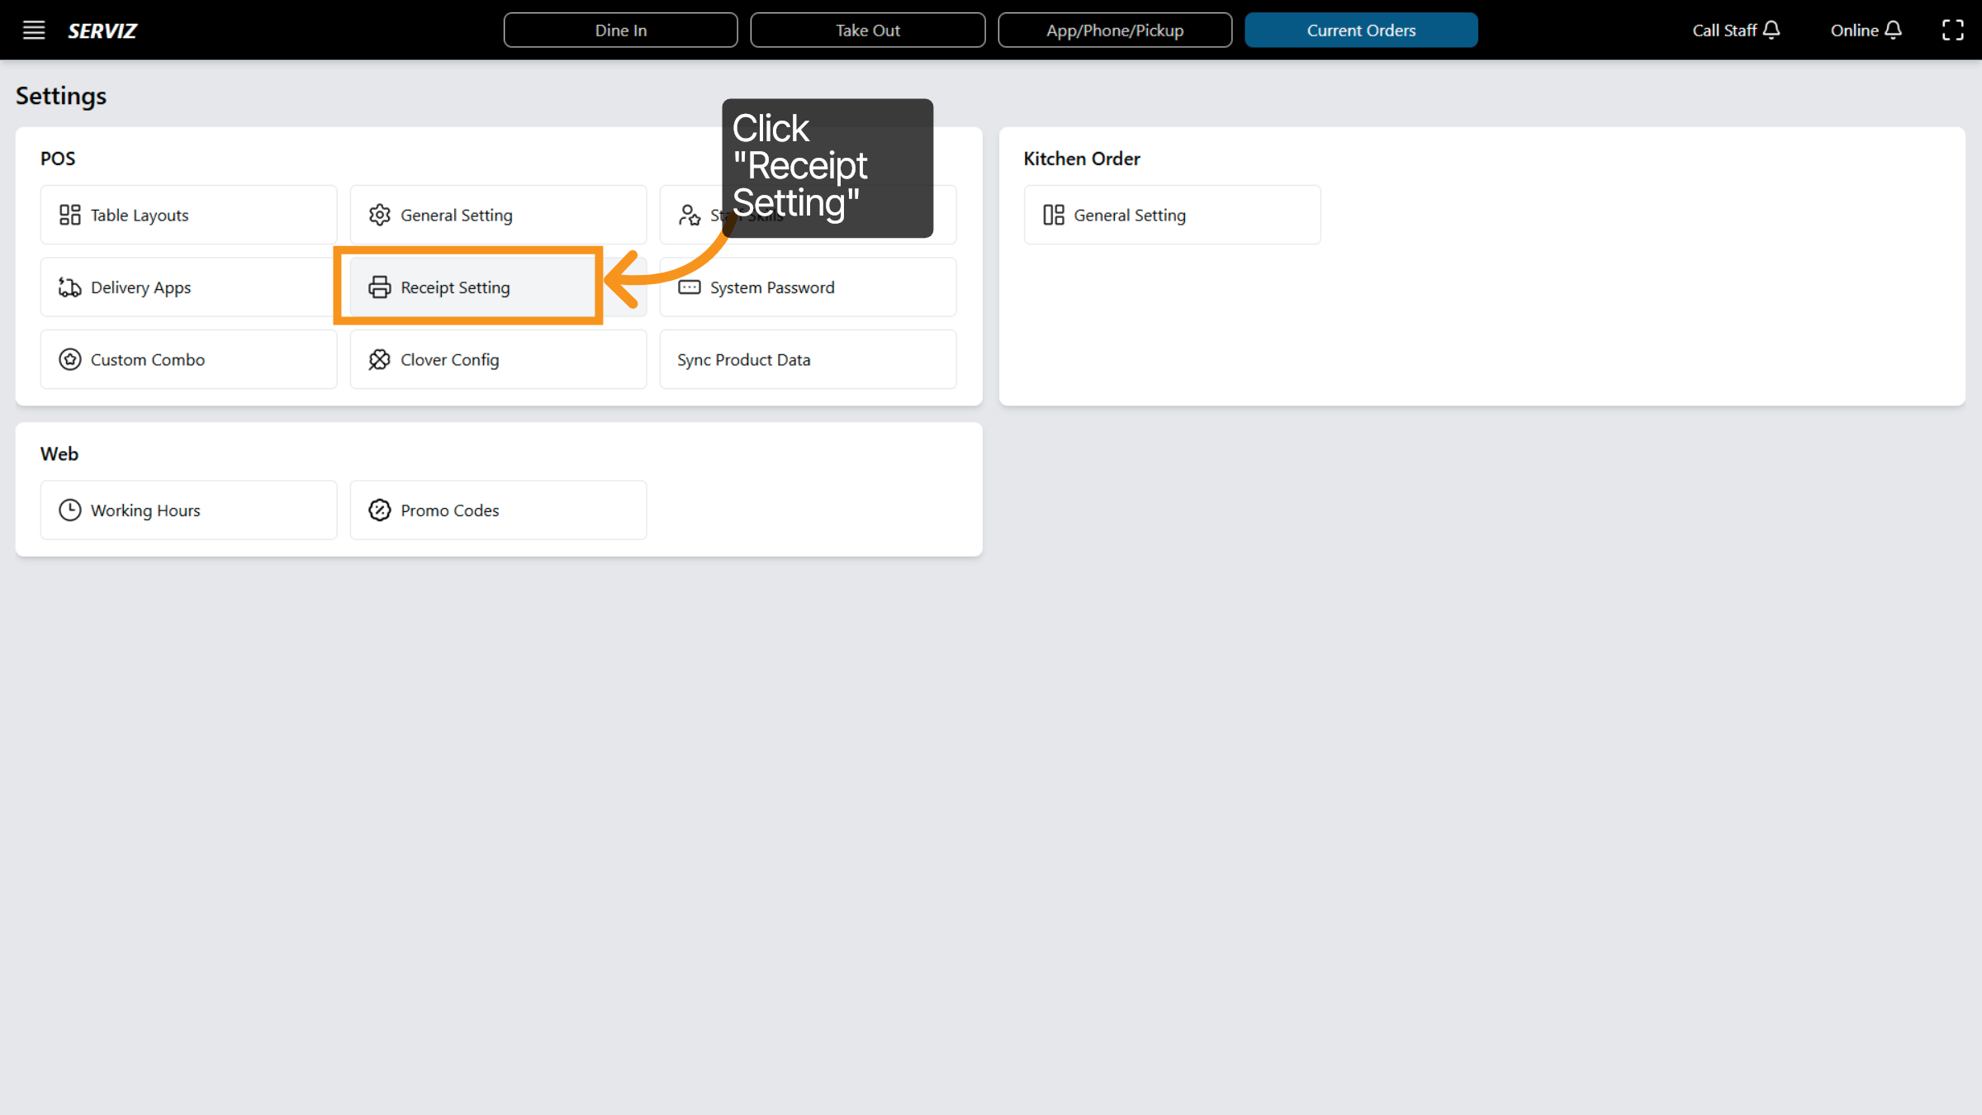This screenshot has height=1115, width=1982.
Task: Select the Working Hours clock icon
Action: tap(70, 510)
